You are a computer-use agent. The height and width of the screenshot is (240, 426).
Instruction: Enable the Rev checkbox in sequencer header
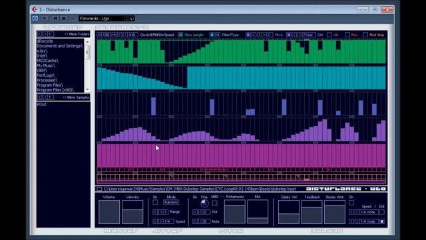point(347,35)
